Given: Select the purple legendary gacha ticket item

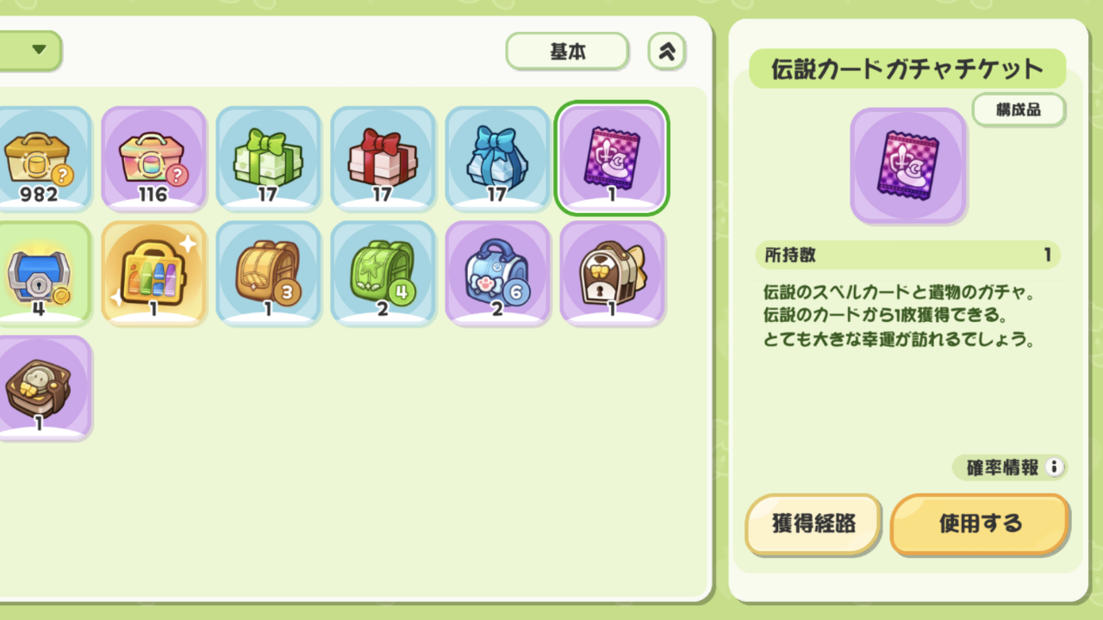Looking at the screenshot, I should click(x=612, y=158).
